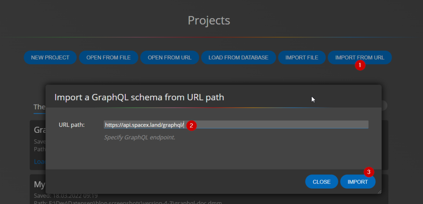Viewport: 423px width, 204px height.
Task: Click the Projects page heading
Action: coord(209,21)
